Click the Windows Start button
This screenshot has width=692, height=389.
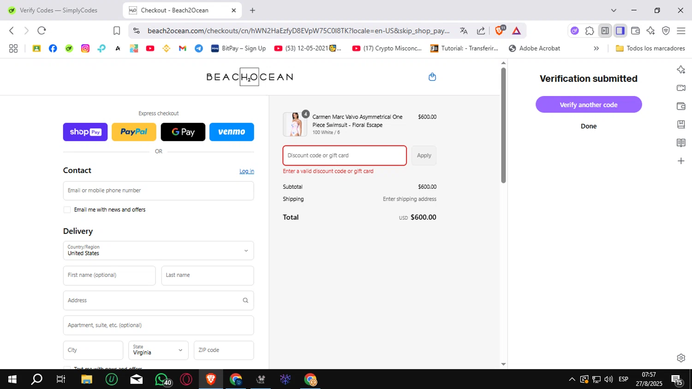coord(12,379)
